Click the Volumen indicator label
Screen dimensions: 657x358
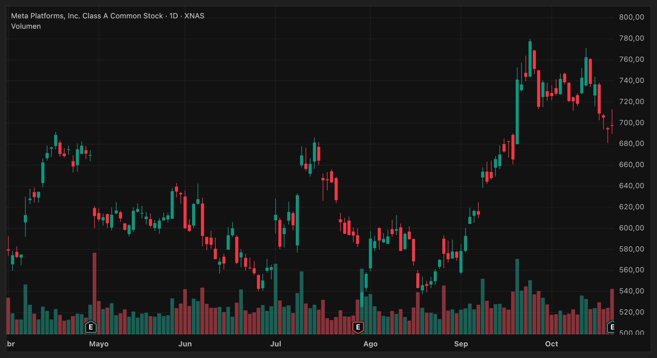(x=26, y=26)
